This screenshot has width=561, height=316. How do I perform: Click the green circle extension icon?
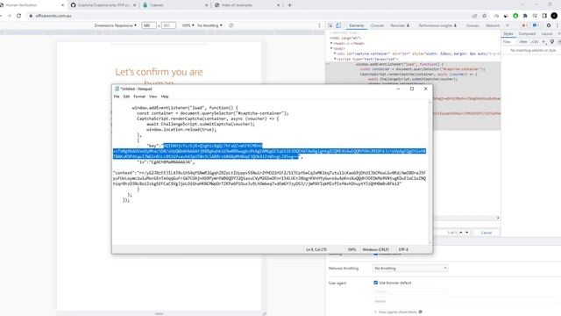pos(515,16)
